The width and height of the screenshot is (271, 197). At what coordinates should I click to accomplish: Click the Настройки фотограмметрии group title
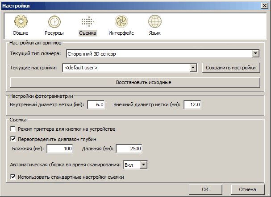(41, 96)
